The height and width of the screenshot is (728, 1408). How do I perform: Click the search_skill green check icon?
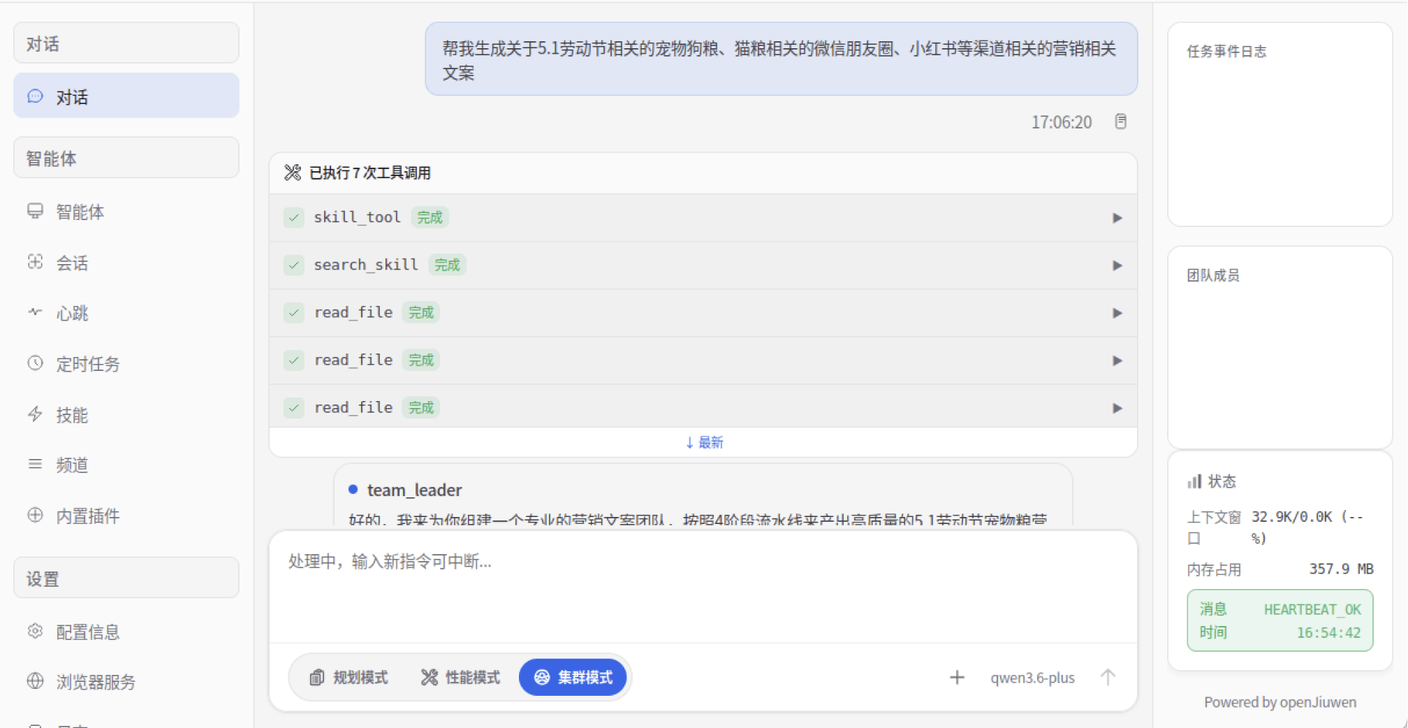tap(294, 265)
